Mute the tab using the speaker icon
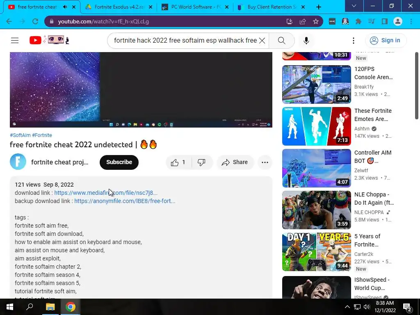The image size is (420, 315). (65, 7)
